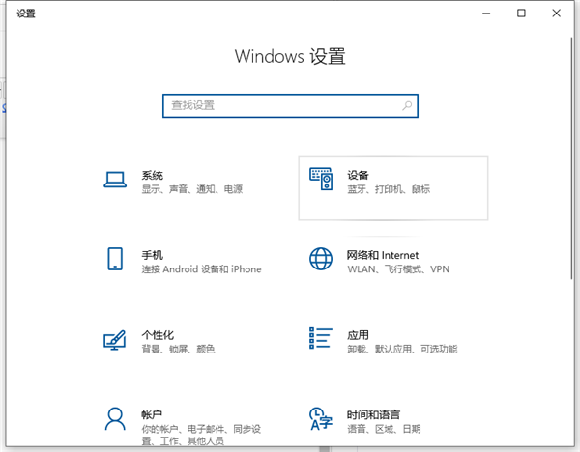Select the 设备 category title
Image resolution: width=580 pixels, height=452 pixels.
point(358,175)
